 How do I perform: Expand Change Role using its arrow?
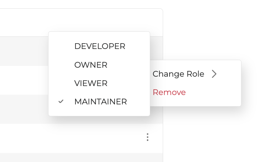click(214, 74)
